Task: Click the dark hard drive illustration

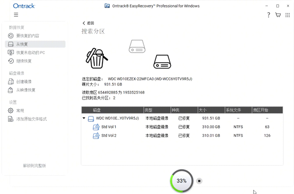Action: [x=162, y=62]
